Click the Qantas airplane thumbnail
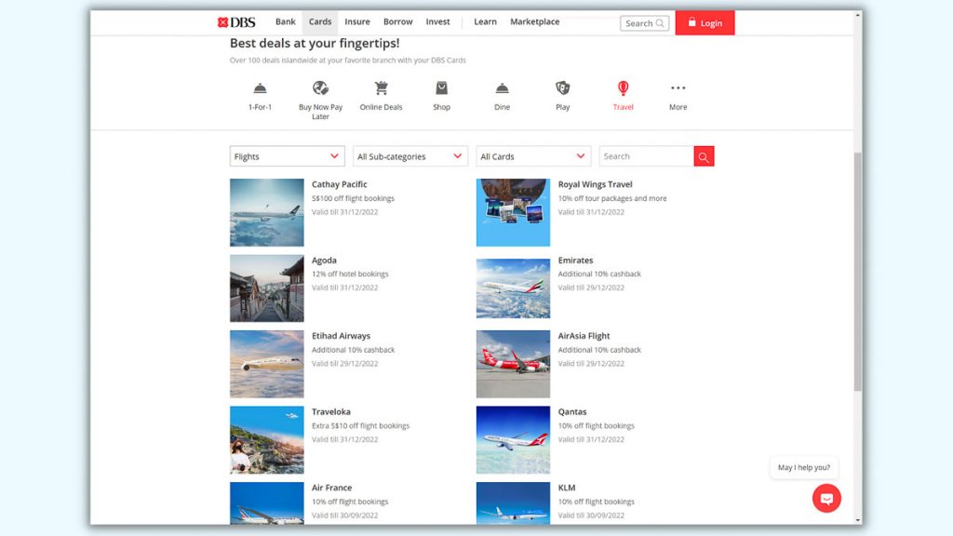 coord(513,440)
